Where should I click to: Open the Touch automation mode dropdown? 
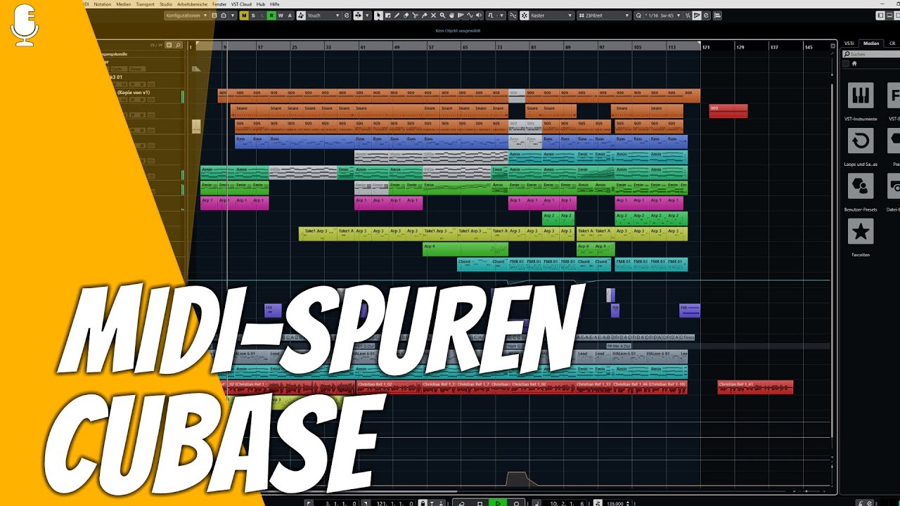tap(323, 15)
